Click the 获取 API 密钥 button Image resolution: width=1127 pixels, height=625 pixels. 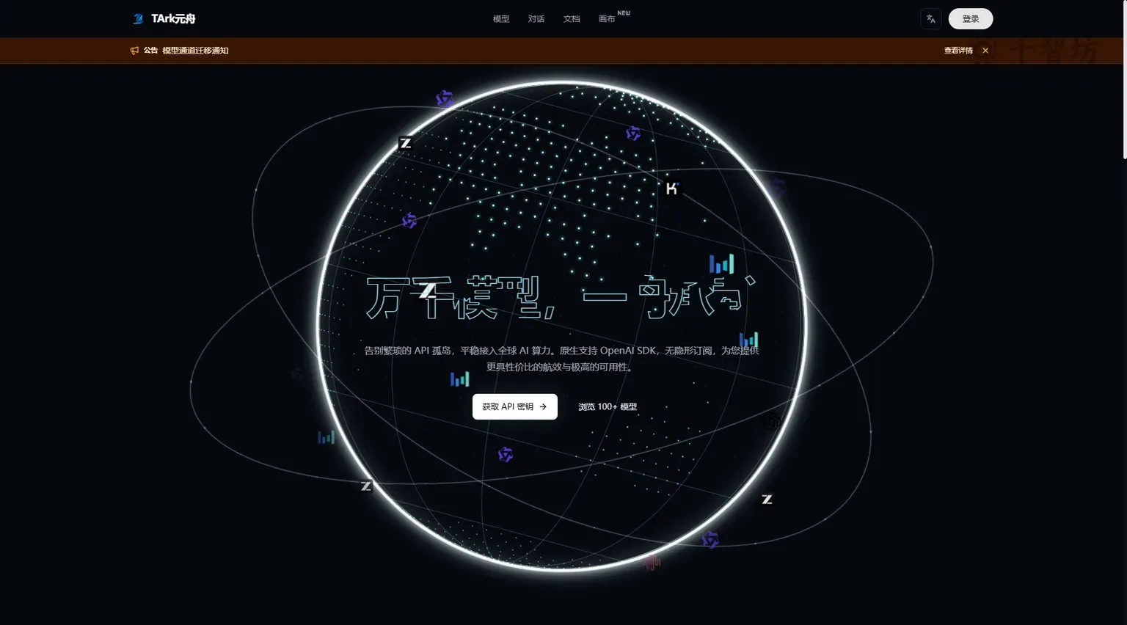(515, 406)
